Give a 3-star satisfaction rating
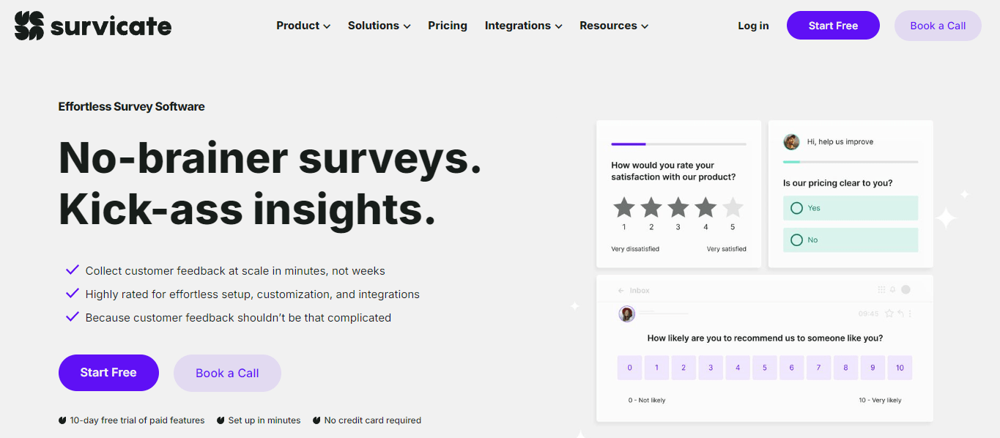Viewport: 1000px width, 438px height. (x=678, y=208)
